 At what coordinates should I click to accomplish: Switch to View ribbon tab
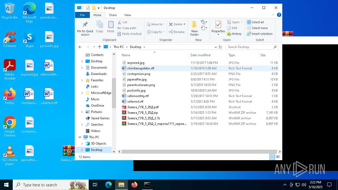pyautogui.click(x=128, y=15)
